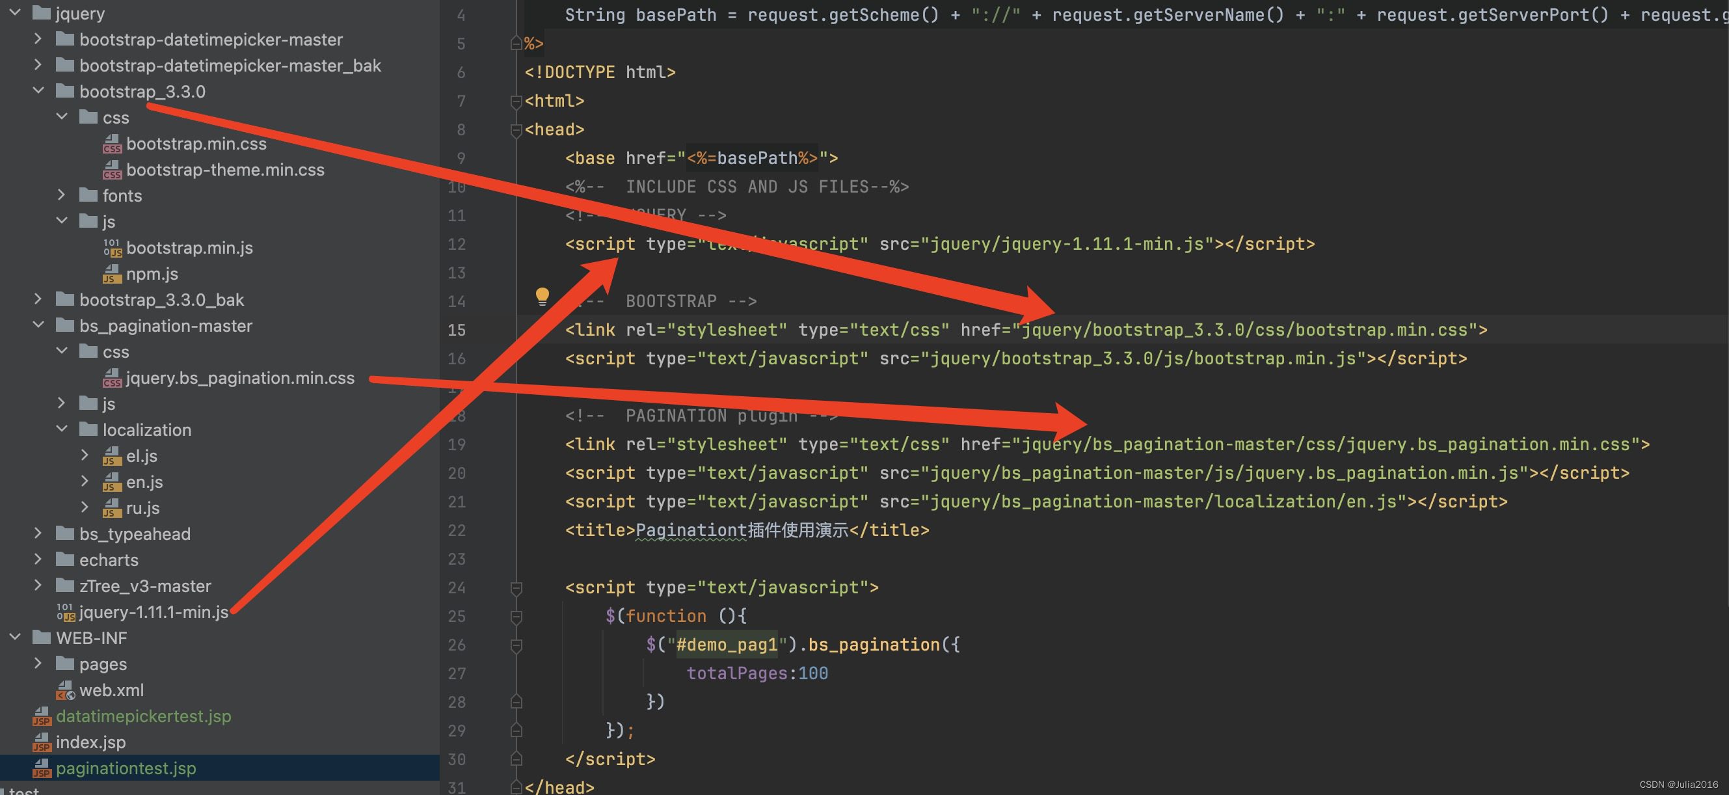Fold the html tag code block
Image resolution: width=1729 pixels, height=795 pixels.
516,101
